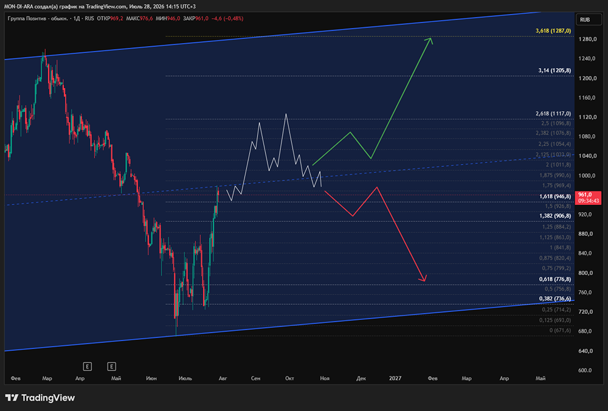
Task: Click the TradingView logo at bottom left
Action: click(x=40, y=398)
